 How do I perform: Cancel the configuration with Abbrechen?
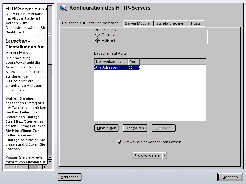69,177
